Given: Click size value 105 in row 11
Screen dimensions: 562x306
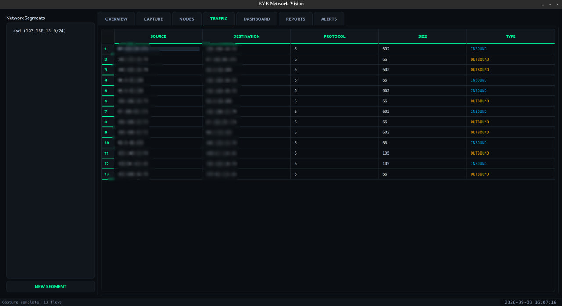Looking at the screenshot, I should click(386, 153).
